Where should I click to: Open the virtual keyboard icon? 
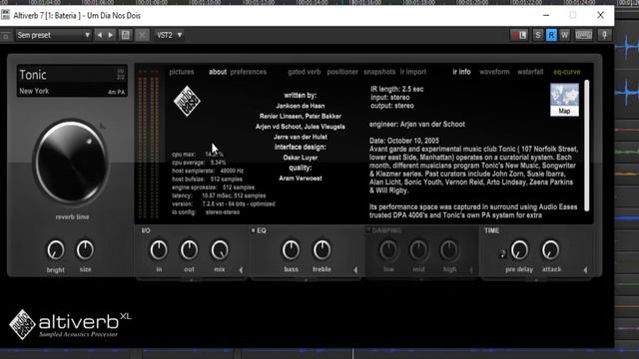(x=583, y=36)
